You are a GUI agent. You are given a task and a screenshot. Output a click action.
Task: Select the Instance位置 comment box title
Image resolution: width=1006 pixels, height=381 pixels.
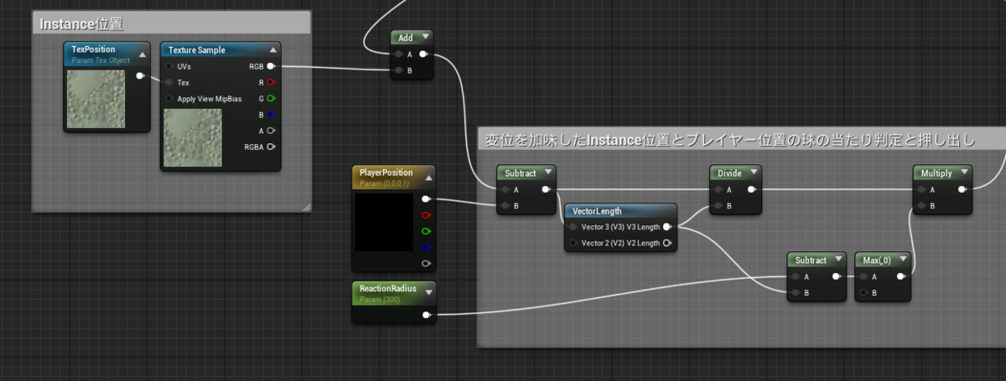pos(81,24)
